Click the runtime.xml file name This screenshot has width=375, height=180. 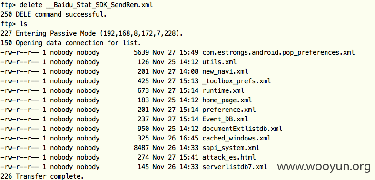[223, 91]
